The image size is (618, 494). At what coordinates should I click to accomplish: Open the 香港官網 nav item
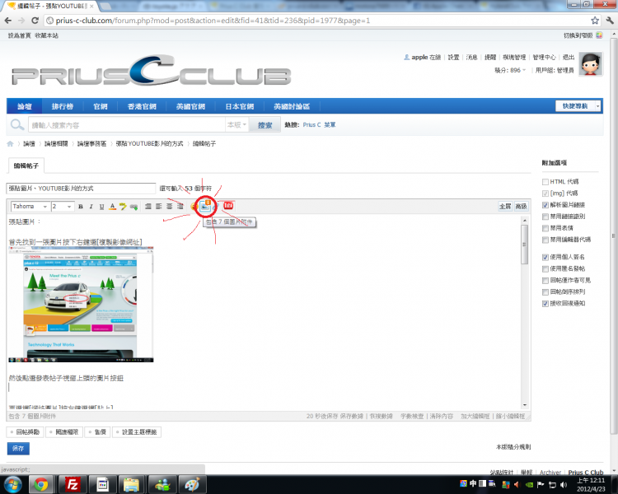142,106
